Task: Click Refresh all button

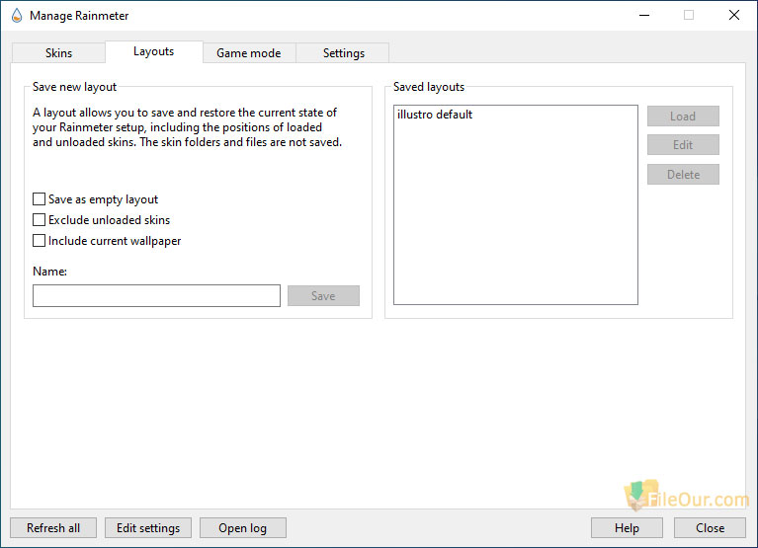Action: (x=53, y=527)
